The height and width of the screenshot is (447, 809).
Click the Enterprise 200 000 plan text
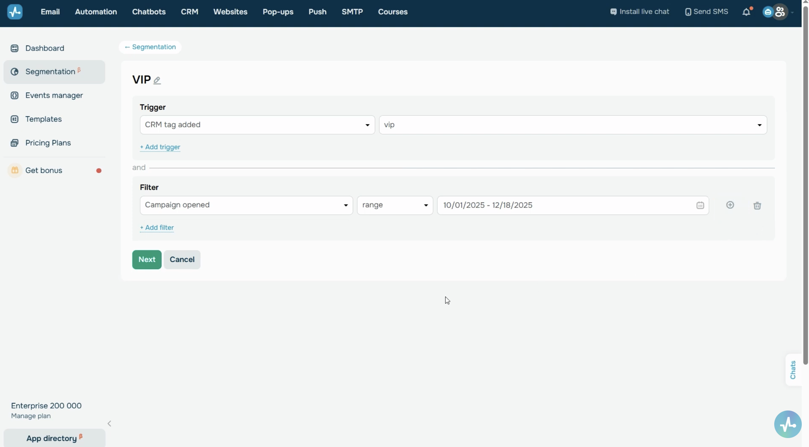coord(46,406)
